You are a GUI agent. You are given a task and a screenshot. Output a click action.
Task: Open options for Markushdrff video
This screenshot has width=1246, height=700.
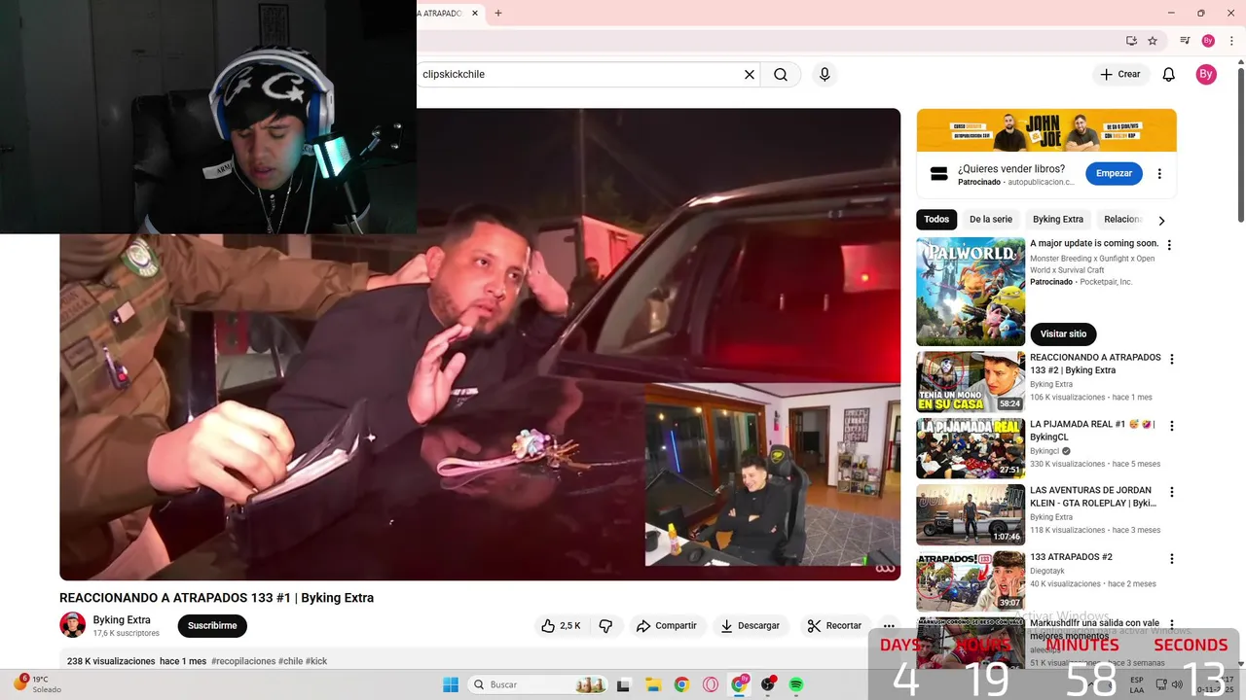click(1172, 624)
